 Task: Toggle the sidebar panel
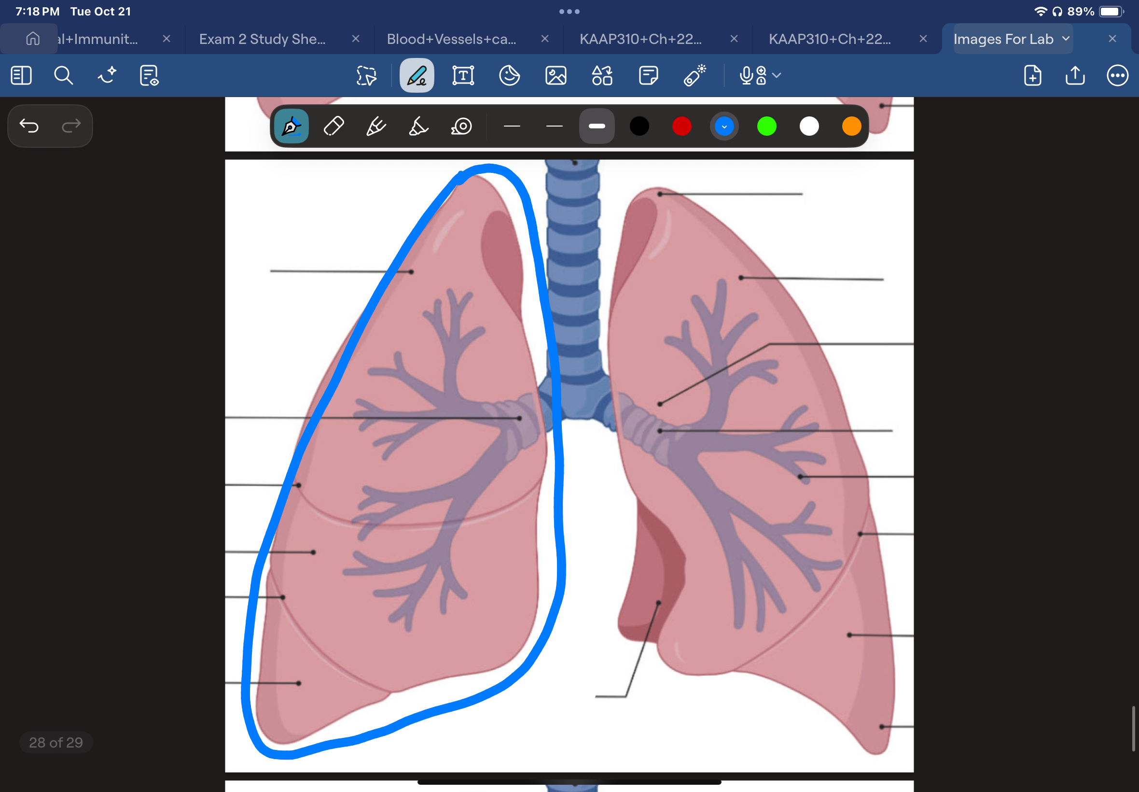(21, 75)
